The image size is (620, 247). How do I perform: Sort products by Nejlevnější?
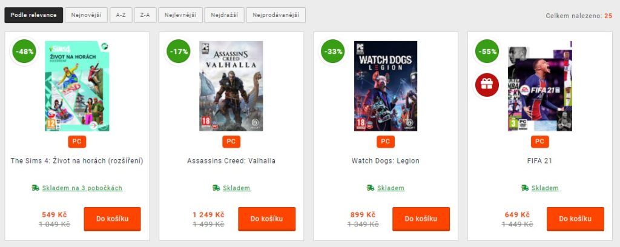pyautogui.click(x=180, y=15)
